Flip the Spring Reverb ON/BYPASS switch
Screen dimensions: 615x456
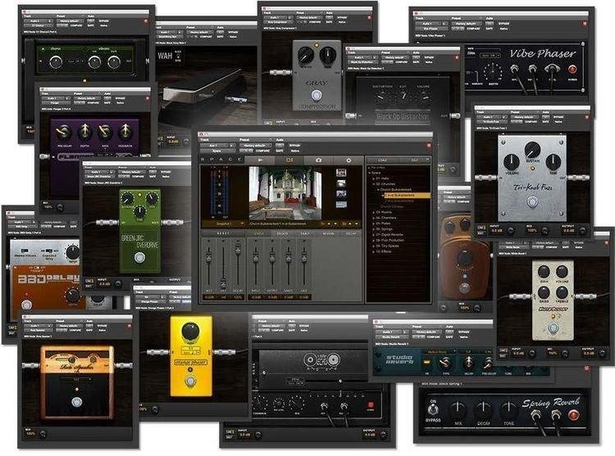pos(433,409)
